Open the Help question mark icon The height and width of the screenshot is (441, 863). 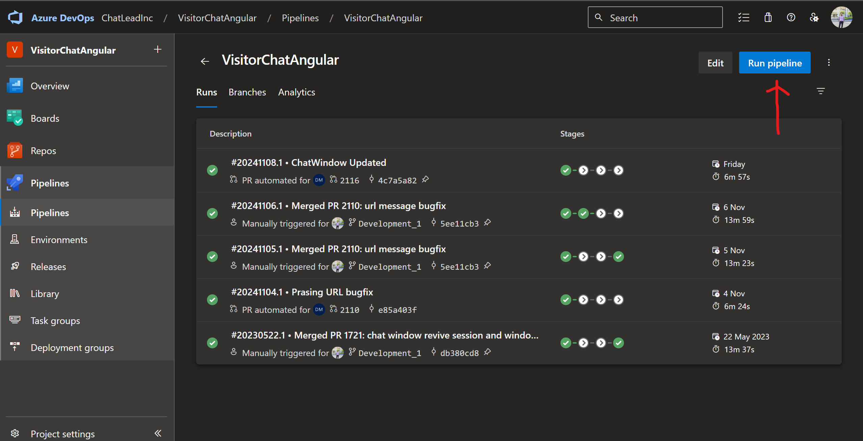click(791, 18)
